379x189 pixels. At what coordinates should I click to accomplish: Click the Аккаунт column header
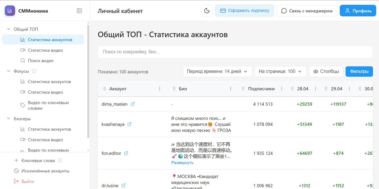(118, 89)
